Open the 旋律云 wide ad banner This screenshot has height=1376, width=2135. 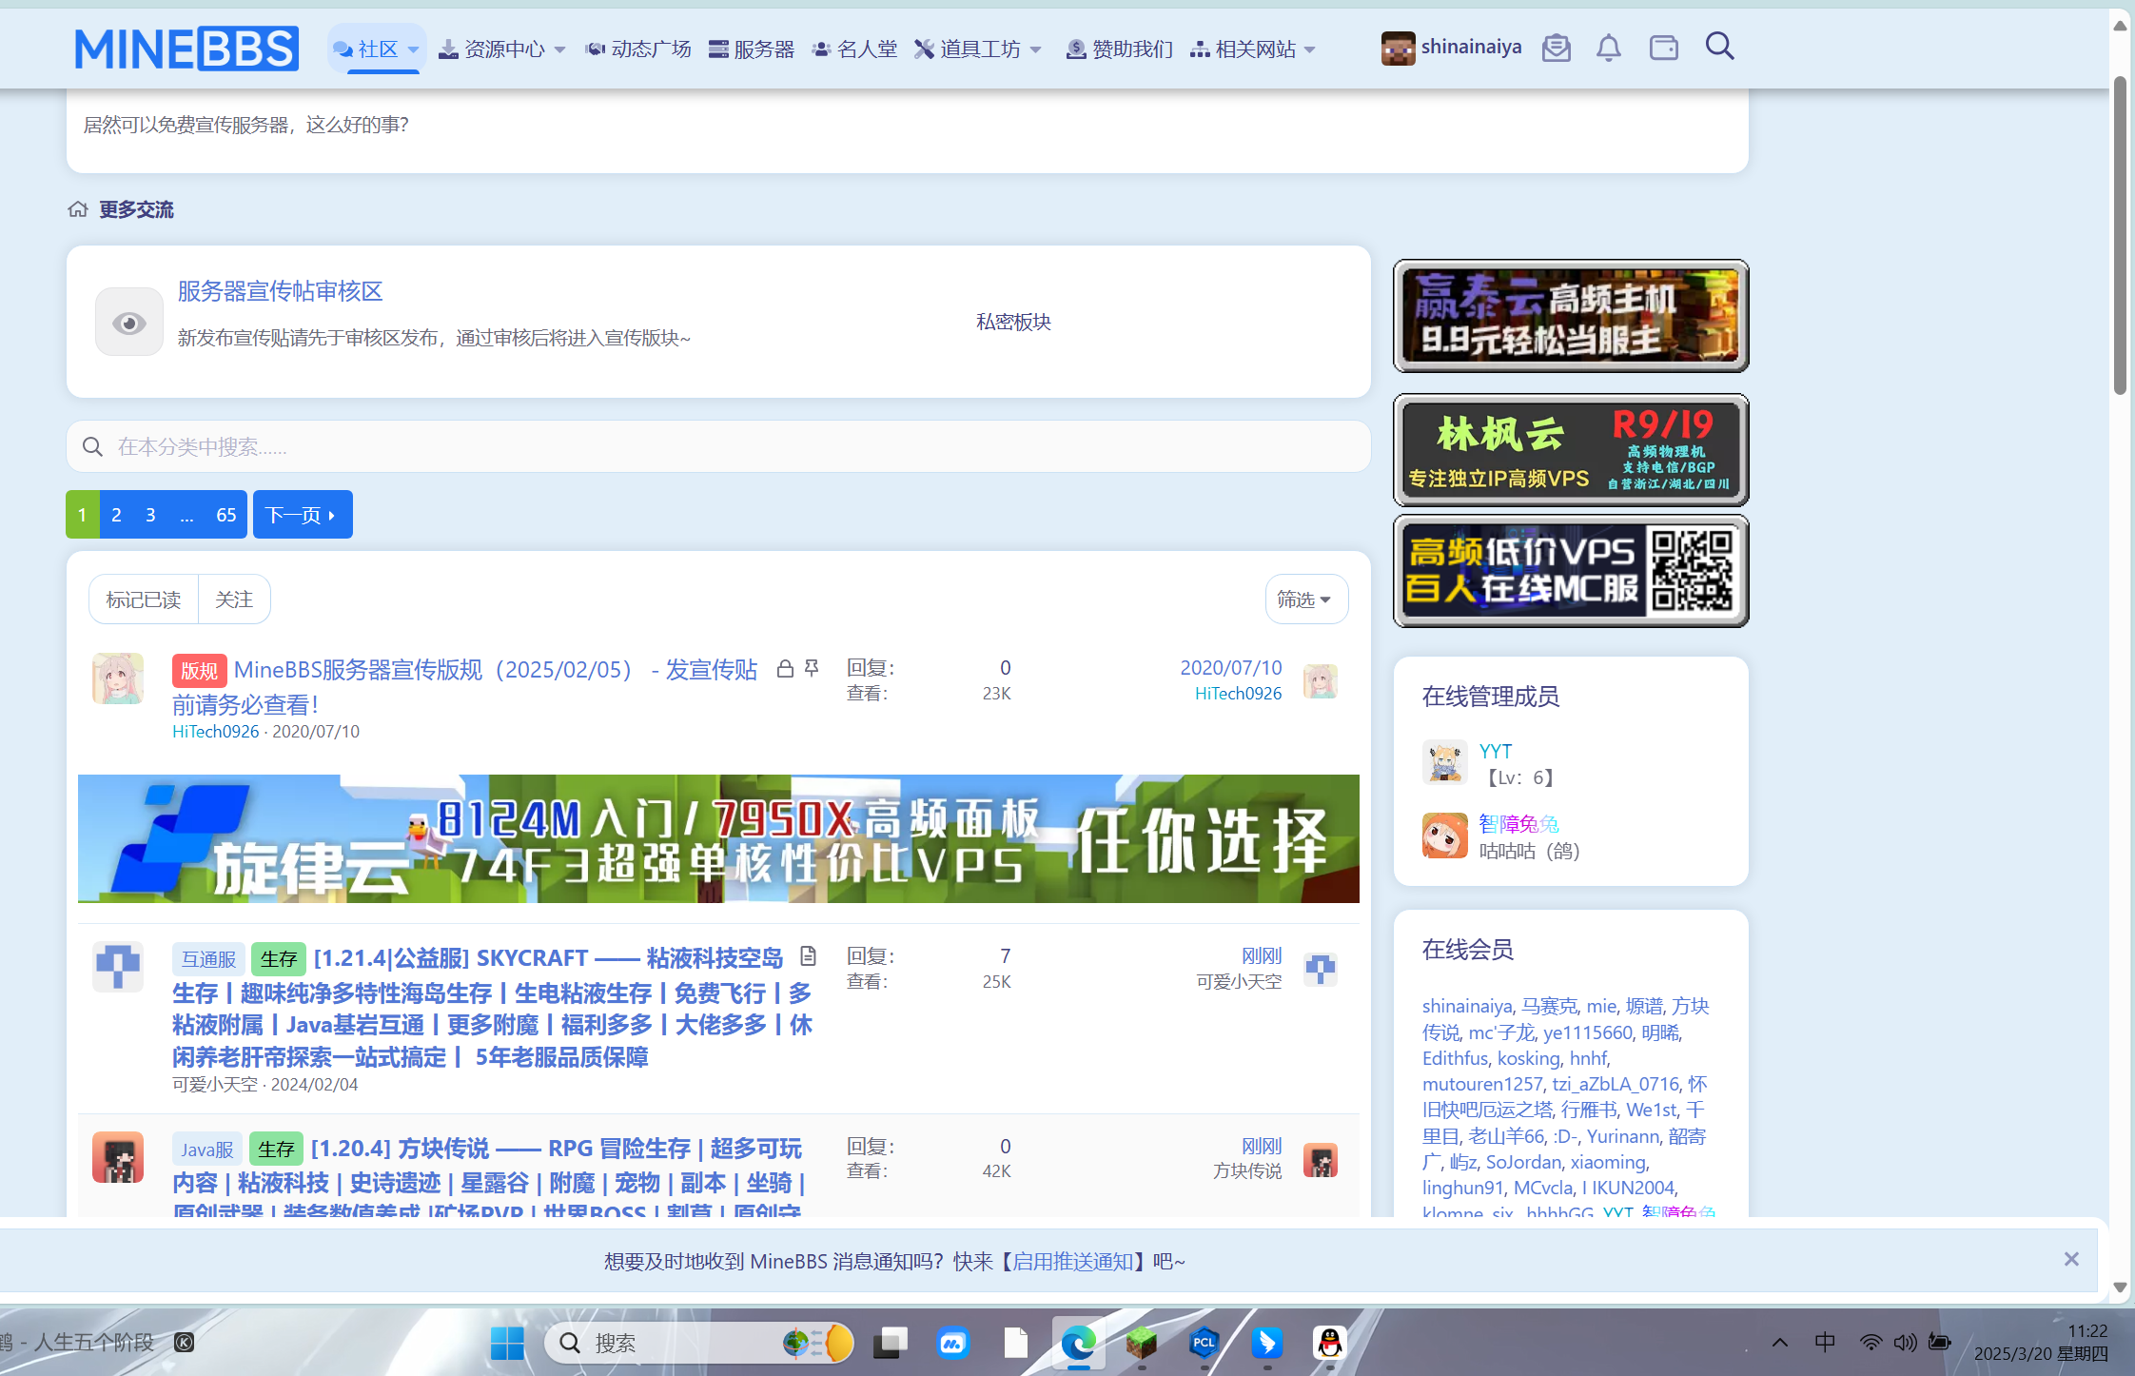pos(718,838)
